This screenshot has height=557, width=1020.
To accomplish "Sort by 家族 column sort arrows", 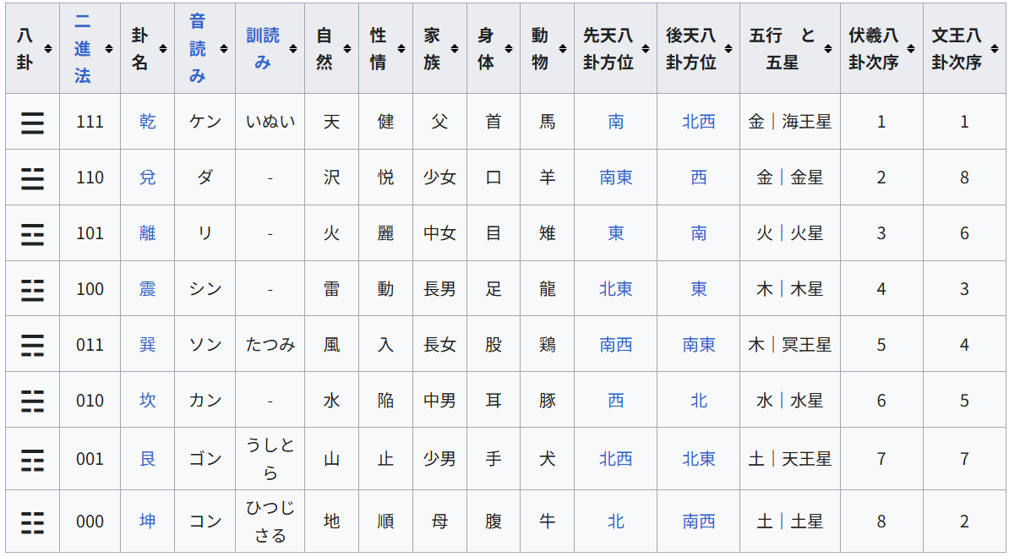I will [455, 49].
